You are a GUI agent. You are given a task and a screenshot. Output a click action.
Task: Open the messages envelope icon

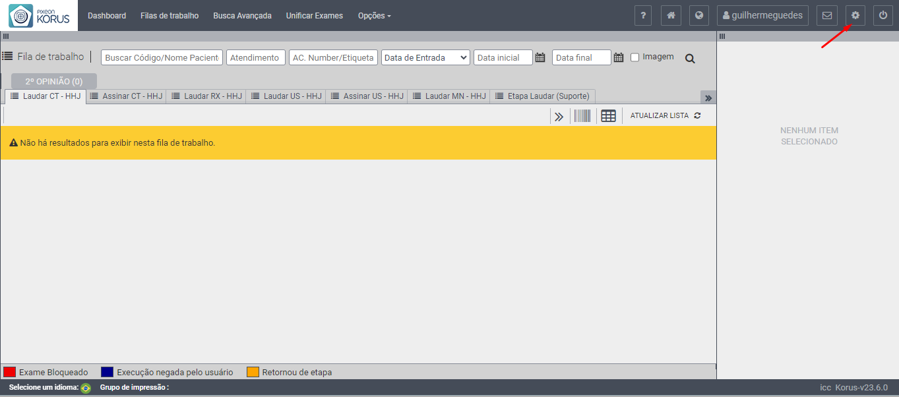pos(826,15)
